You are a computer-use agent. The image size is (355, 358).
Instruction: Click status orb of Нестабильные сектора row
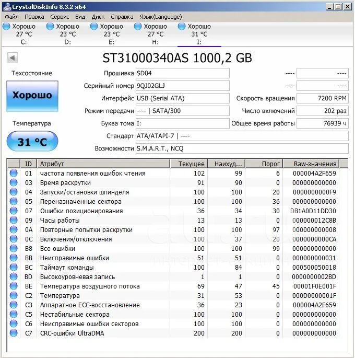[x=14, y=314]
